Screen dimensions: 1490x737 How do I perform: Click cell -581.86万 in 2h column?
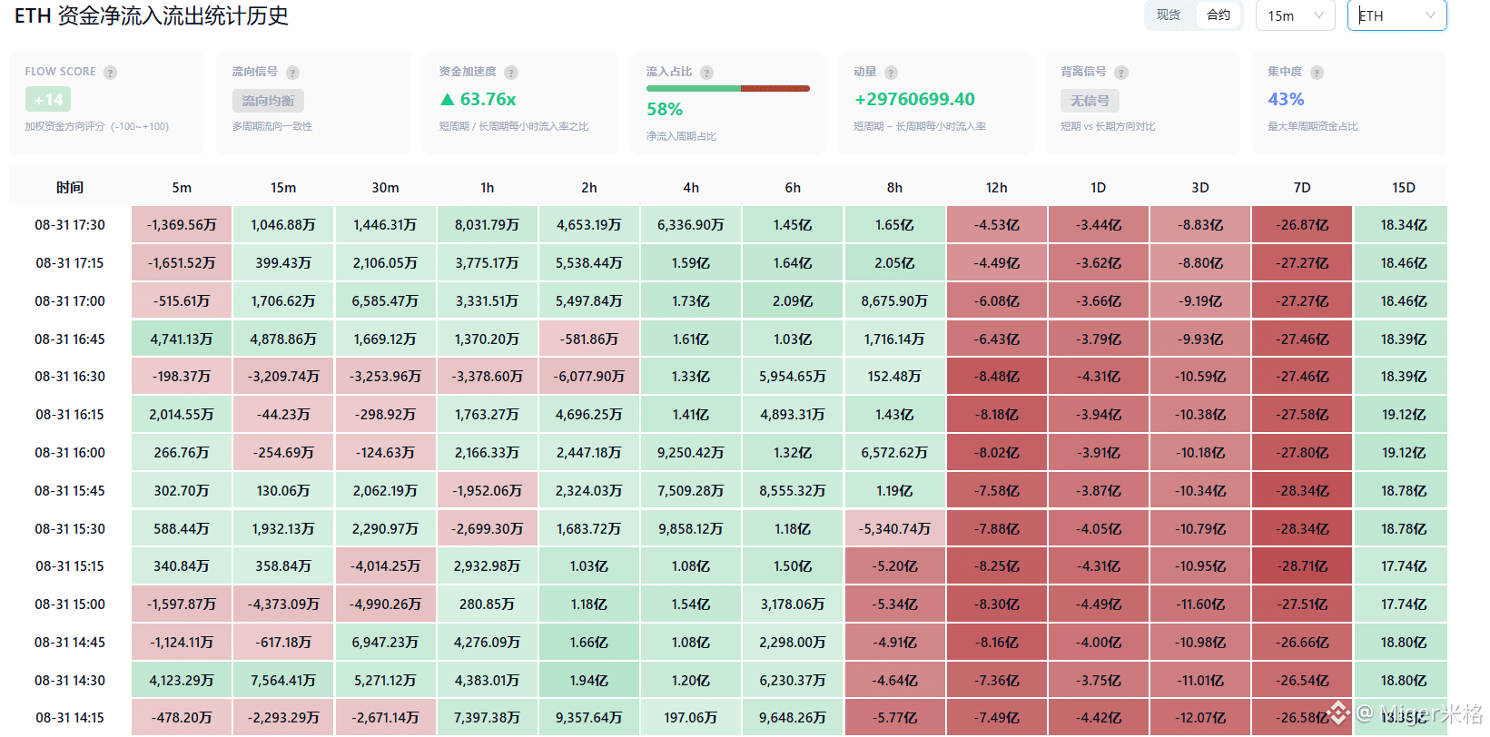point(589,339)
